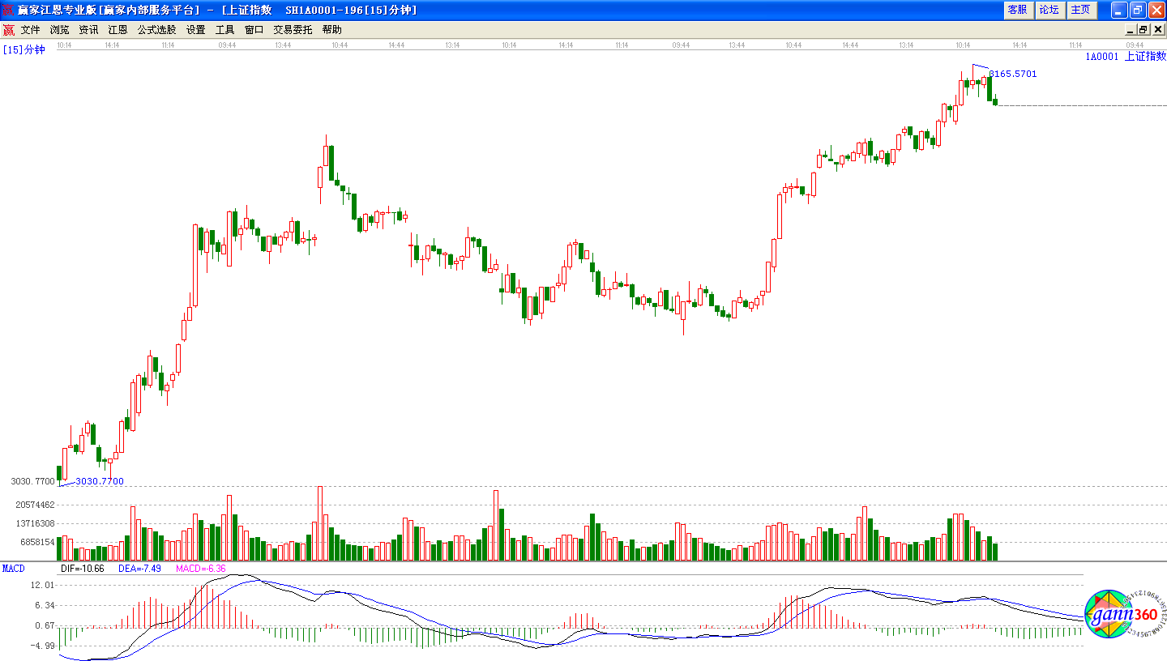This screenshot has height=661, width=1167.
Task: Click the 赢 icon left of 文件 menu
Action: (x=8, y=30)
